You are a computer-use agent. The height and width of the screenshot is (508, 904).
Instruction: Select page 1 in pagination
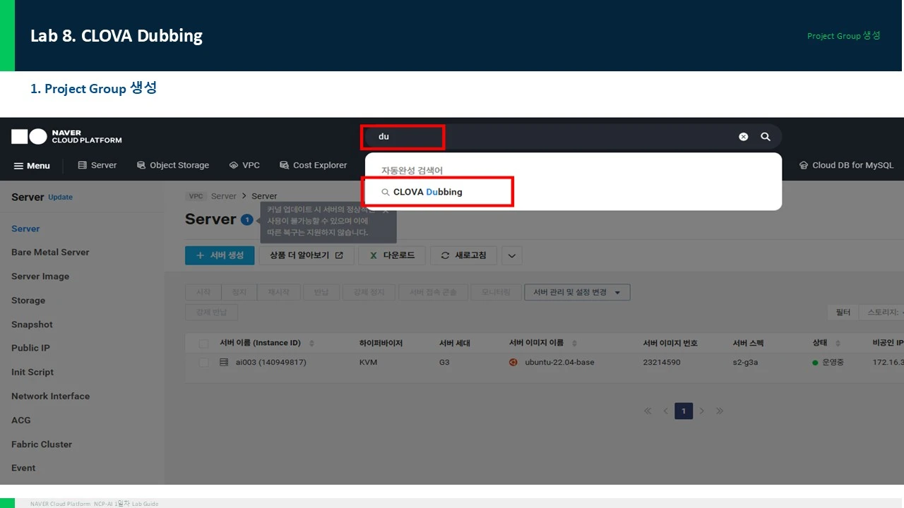click(684, 411)
